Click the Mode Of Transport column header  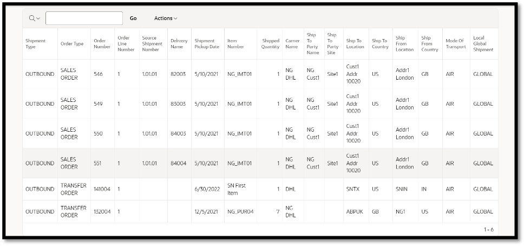point(455,44)
